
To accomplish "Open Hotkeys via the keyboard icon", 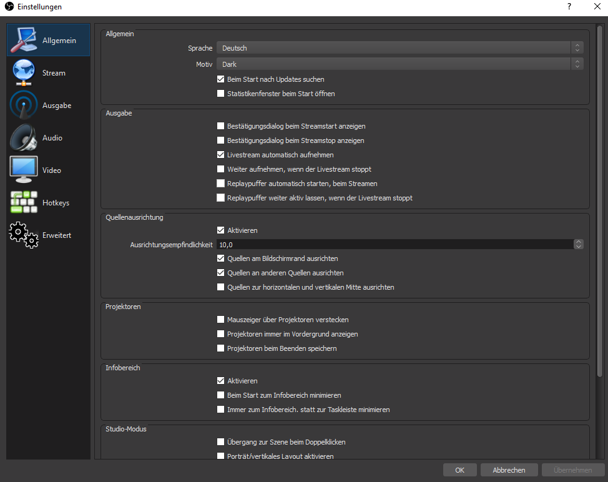I will [24, 203].
